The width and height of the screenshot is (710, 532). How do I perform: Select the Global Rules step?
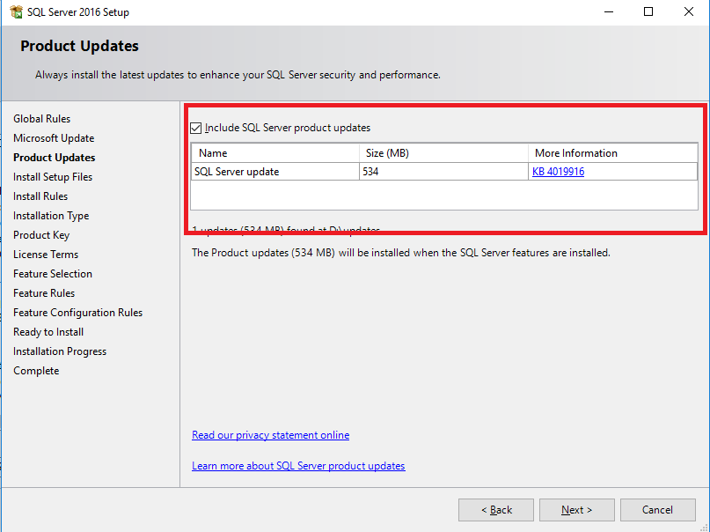pos(41,119)
